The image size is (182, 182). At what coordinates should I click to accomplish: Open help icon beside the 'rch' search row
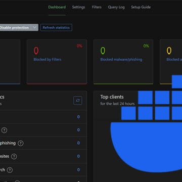click(x=10, y=170)
